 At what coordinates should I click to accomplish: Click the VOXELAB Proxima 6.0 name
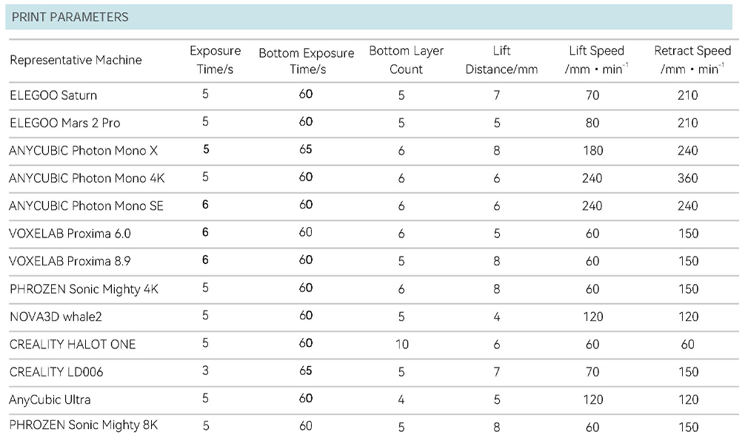tap(70, 234)
